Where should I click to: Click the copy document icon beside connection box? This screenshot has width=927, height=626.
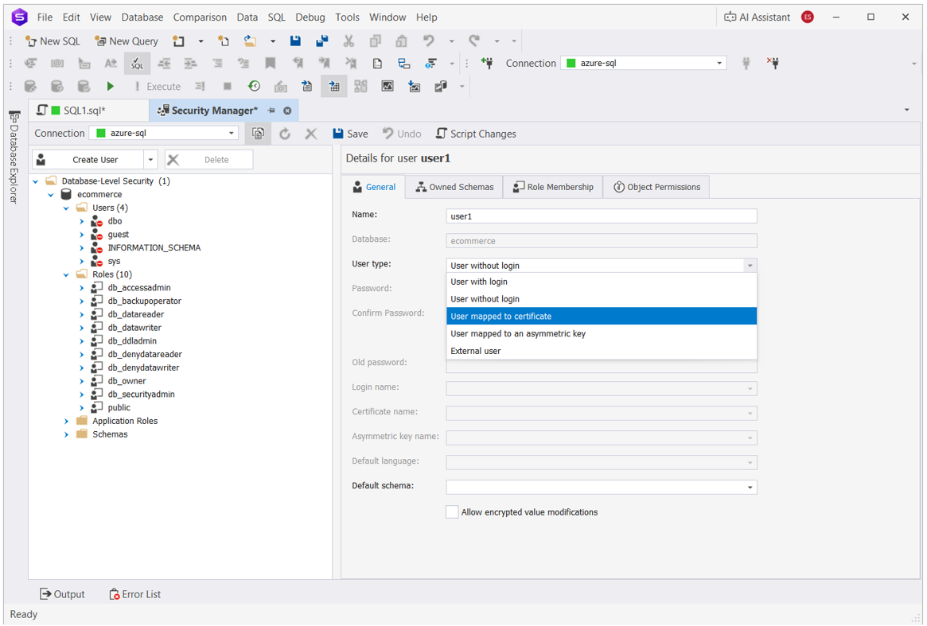point(259,134)
